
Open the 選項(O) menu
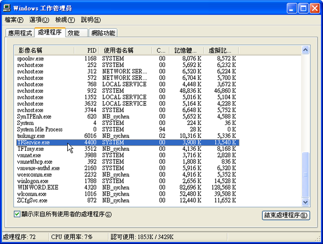[39, 20]
